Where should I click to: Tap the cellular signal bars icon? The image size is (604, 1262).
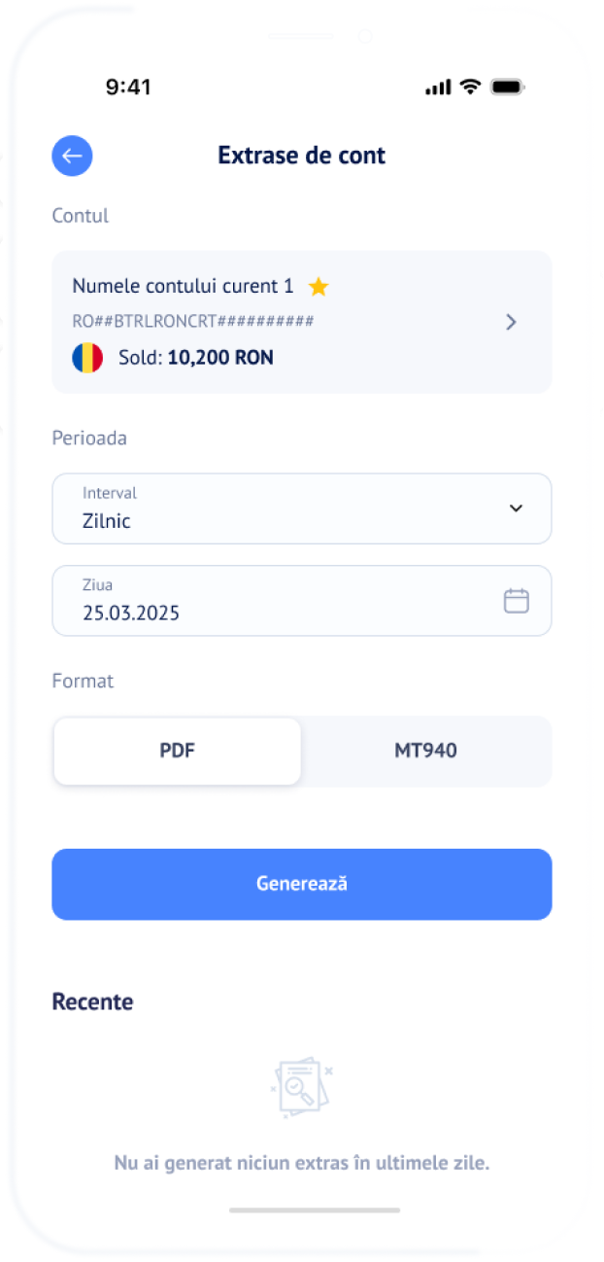(x=438, y=88)
